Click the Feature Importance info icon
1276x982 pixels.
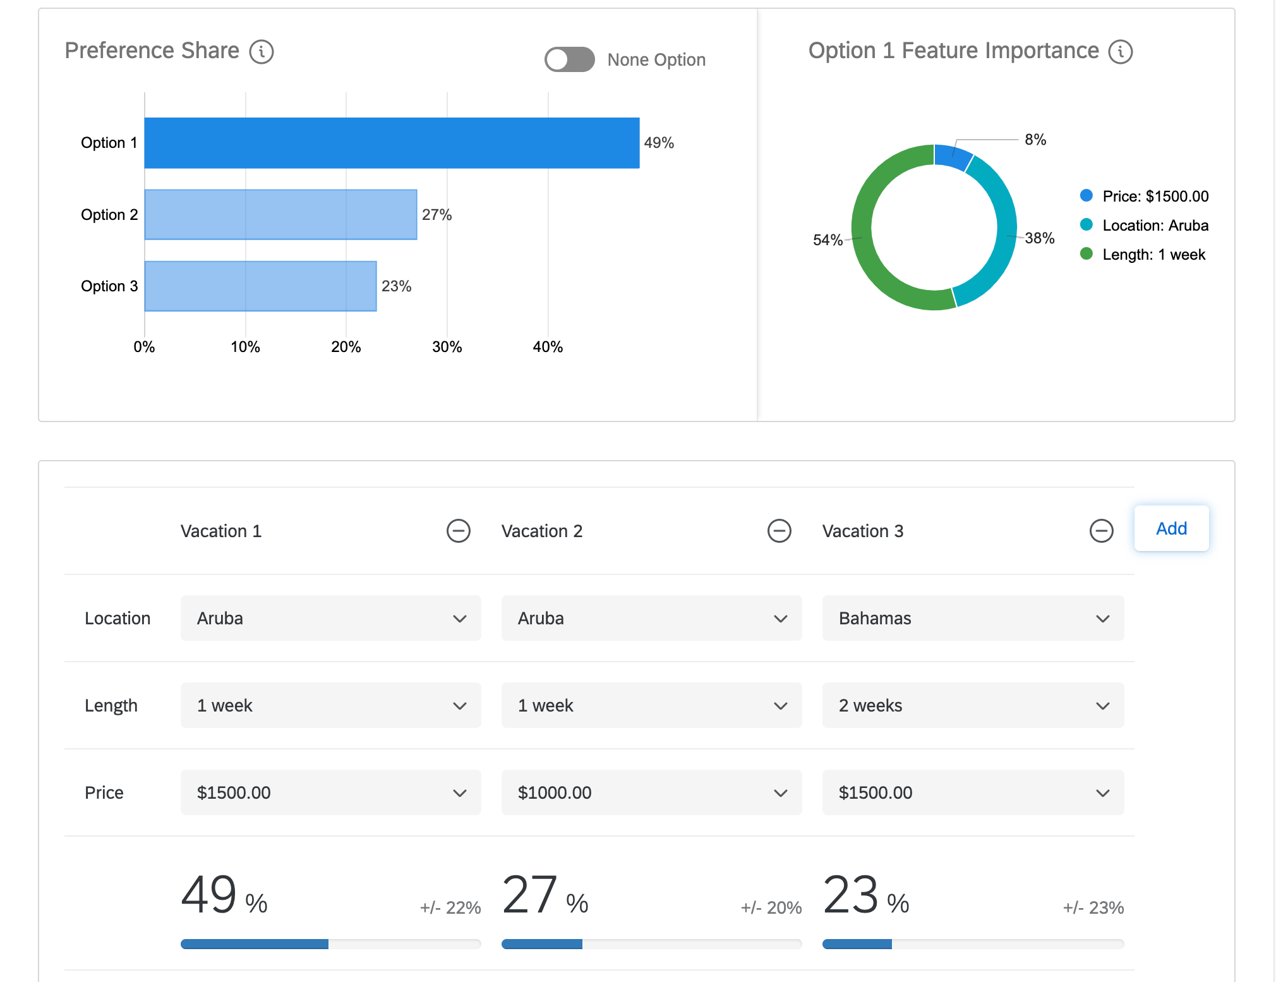(x=1121, y=52)
